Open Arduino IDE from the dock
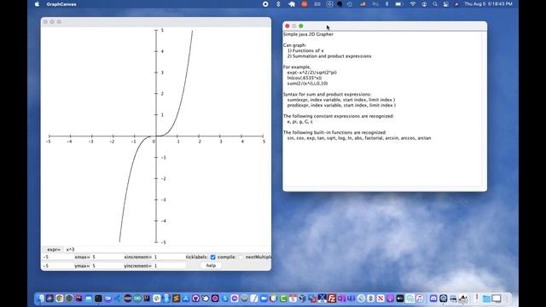Viewport: 546px width, 307px height. pos(137,298)
